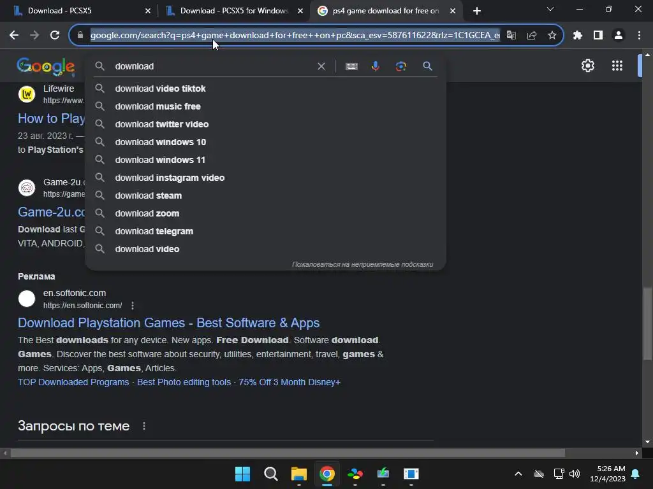The height and width of the screenshot is (489, 653).
Task: Expand the tab search chevron
Action: click(x=550, y=9)
